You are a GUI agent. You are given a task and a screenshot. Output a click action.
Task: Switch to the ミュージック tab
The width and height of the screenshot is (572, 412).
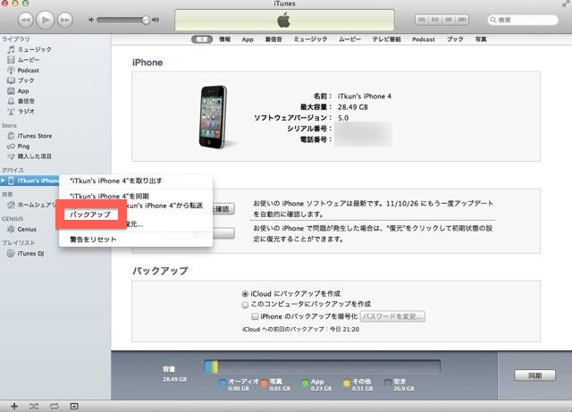pyautogui.click(x=310, y=39)
